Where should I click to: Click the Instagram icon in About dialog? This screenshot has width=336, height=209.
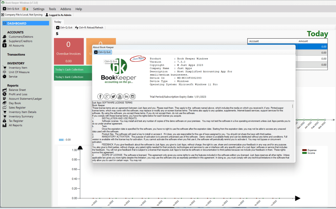click(x=133, y=96)
